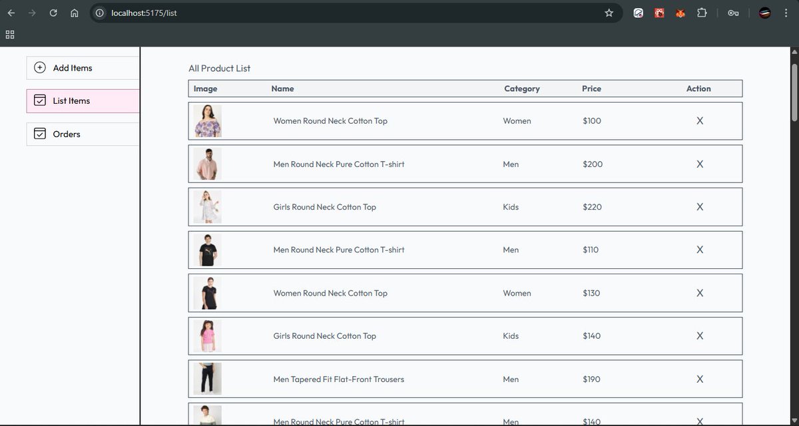The width and height of the screenshot is (799, 426).
Task: Open the password manager key icon
Action: pyautogui.click(x=733, y=13)
